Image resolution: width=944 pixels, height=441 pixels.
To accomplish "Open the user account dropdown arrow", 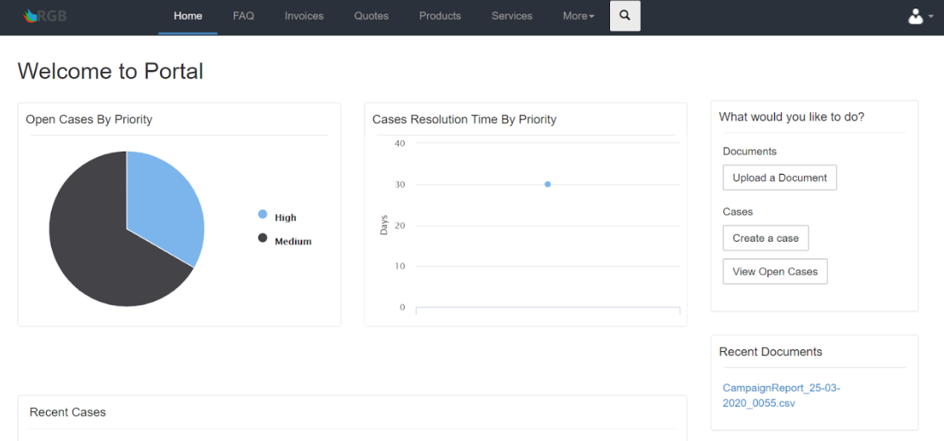I will tap(931, 16).
